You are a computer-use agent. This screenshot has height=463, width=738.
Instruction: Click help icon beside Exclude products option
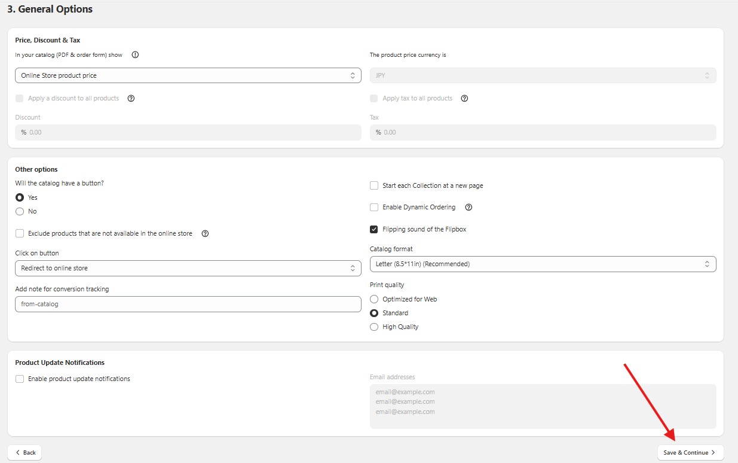[206, 233]
